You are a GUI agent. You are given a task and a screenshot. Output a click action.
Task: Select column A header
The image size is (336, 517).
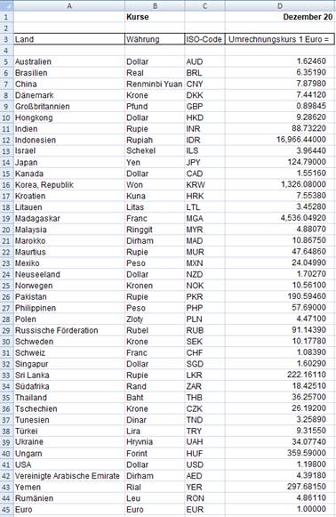pos(69,5)
